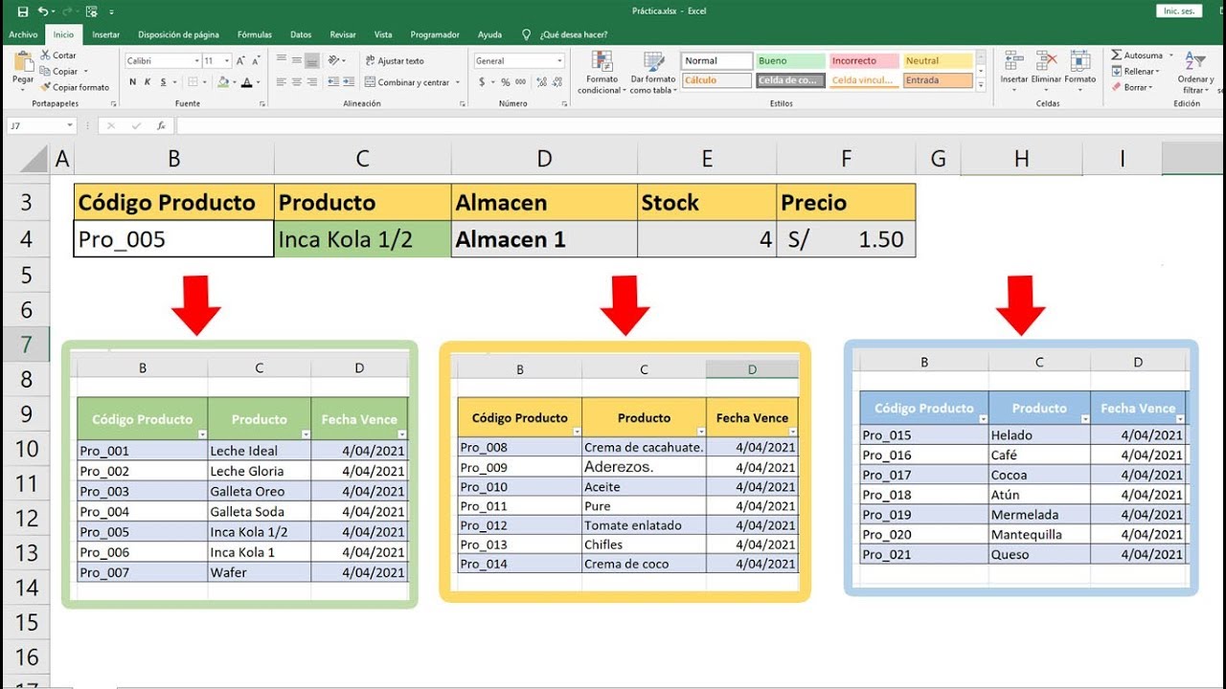This screenshot has height=689, width=1226.
Task: Select cell containing Pro_005
Action: coord(173,239)
